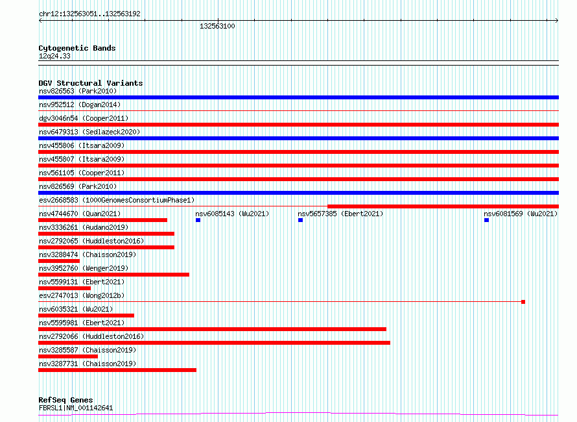Click the esv2747013 red end square
The height and width of the screenshot is (422, 577).
[523, 302]
